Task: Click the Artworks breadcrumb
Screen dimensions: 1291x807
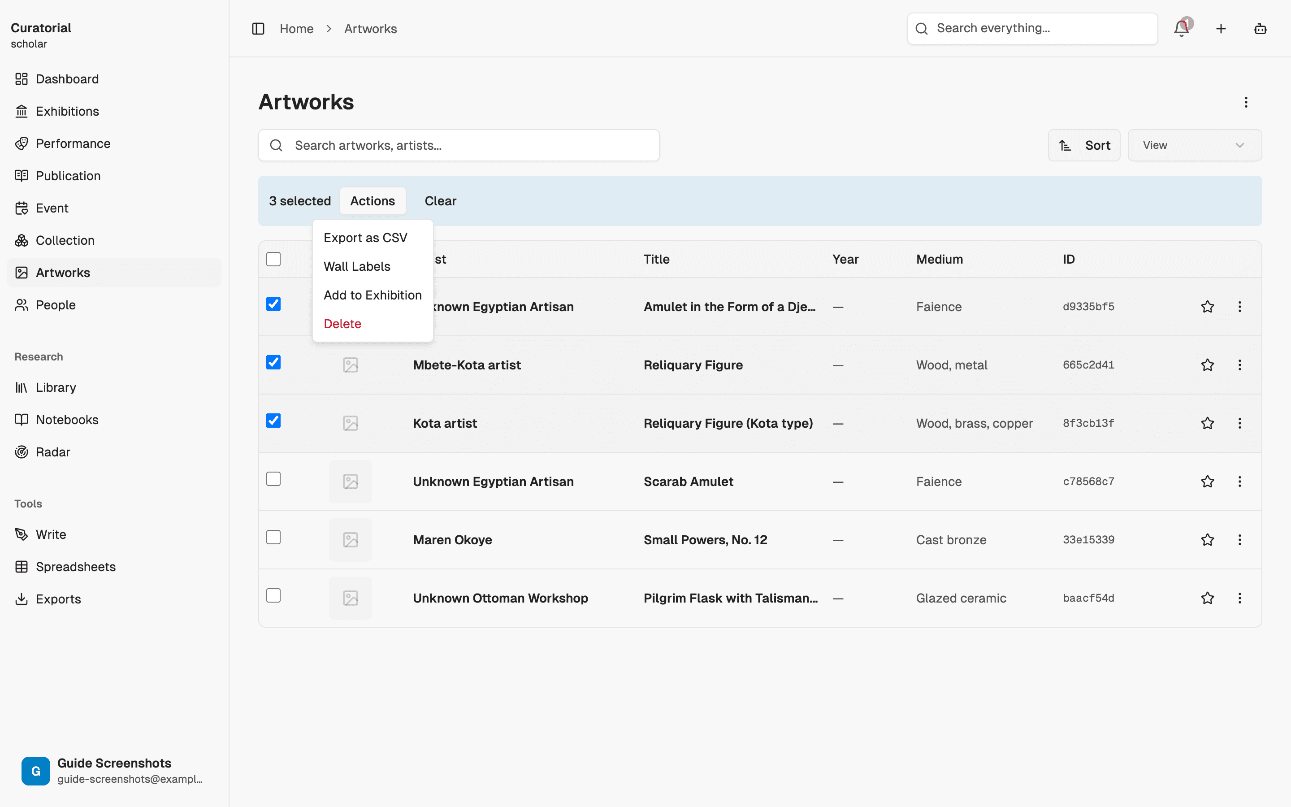Action: [x=370, y=29]
